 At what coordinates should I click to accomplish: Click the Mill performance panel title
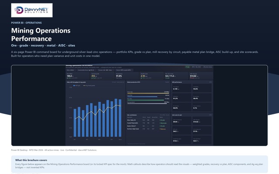177,82
